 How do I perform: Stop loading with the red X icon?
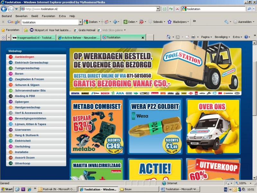177,9
